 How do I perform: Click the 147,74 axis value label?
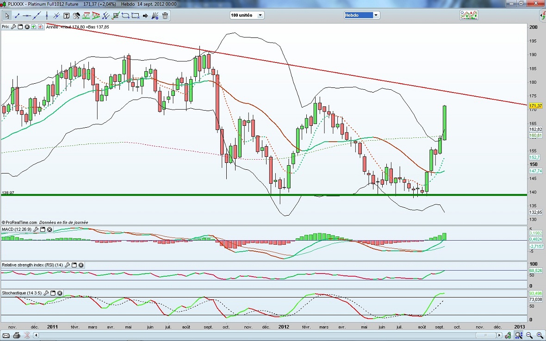point(535,171)
